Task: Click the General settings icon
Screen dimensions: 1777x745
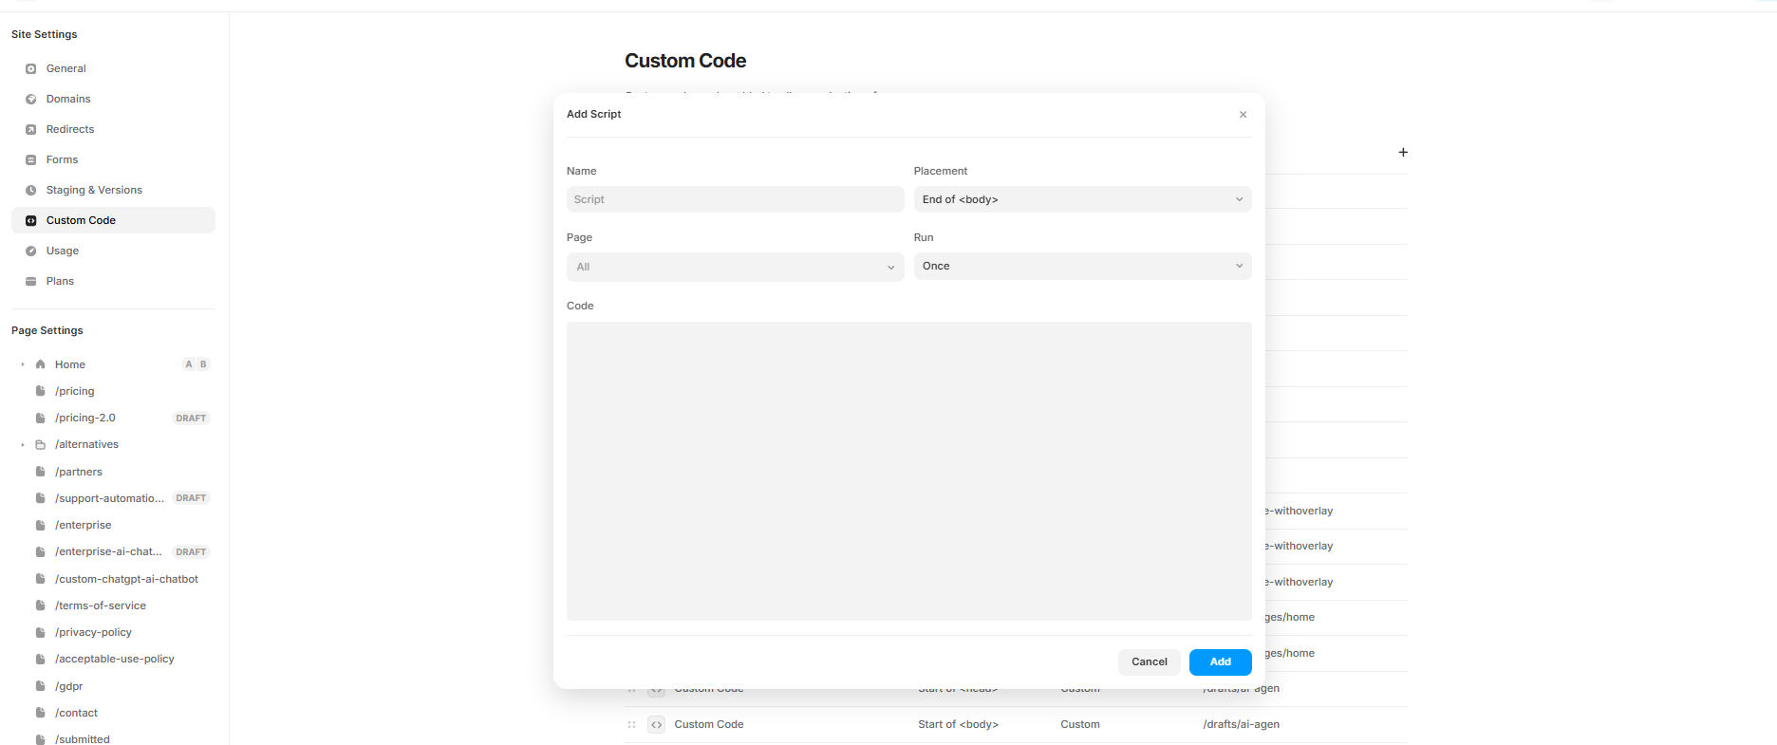Action: click(30, 68)
